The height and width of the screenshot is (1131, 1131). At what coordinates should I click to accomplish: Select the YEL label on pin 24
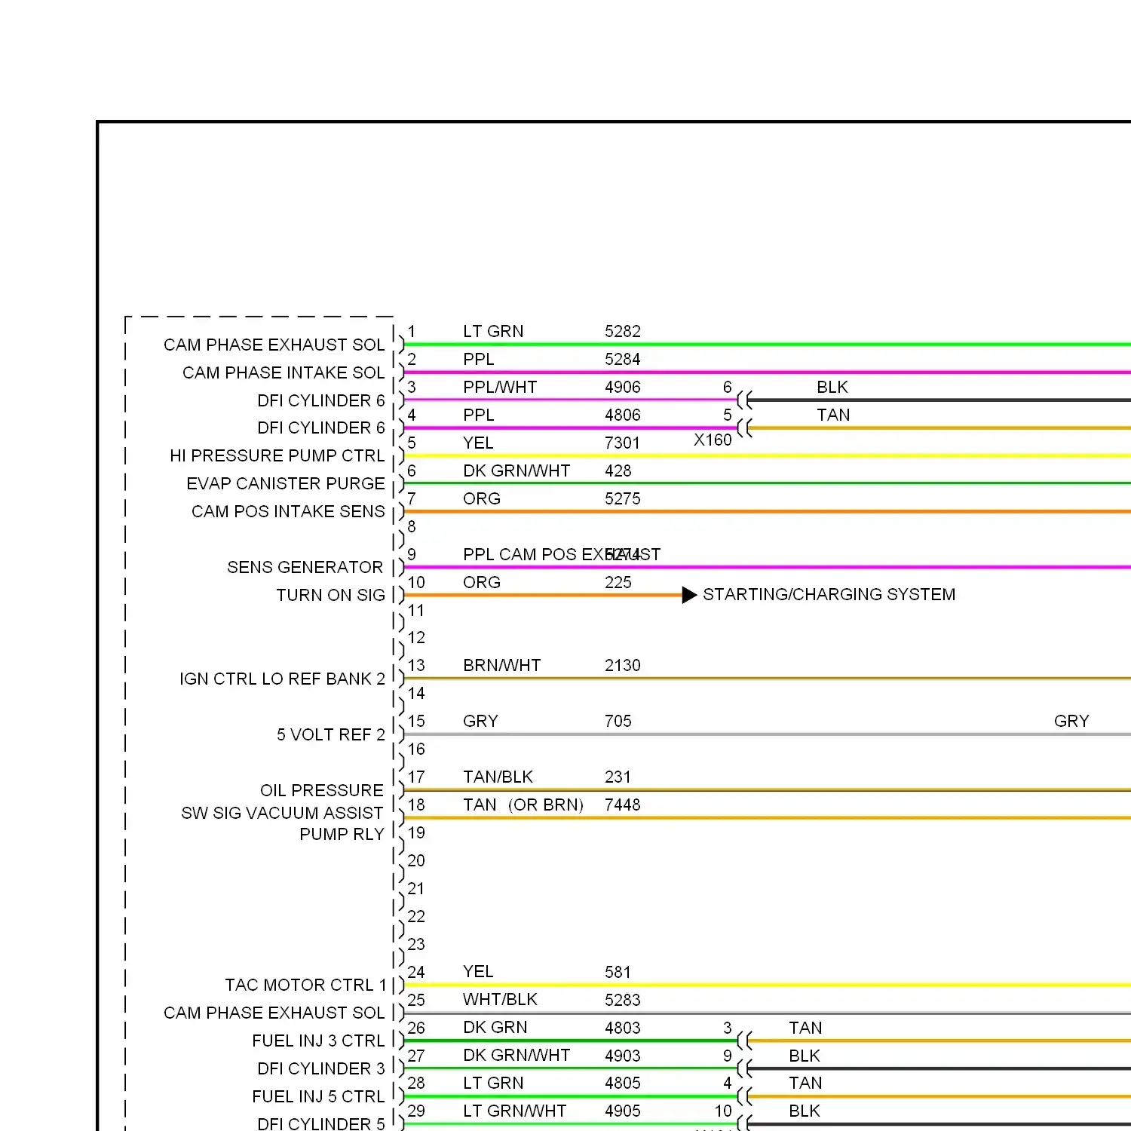click(478, 971)
